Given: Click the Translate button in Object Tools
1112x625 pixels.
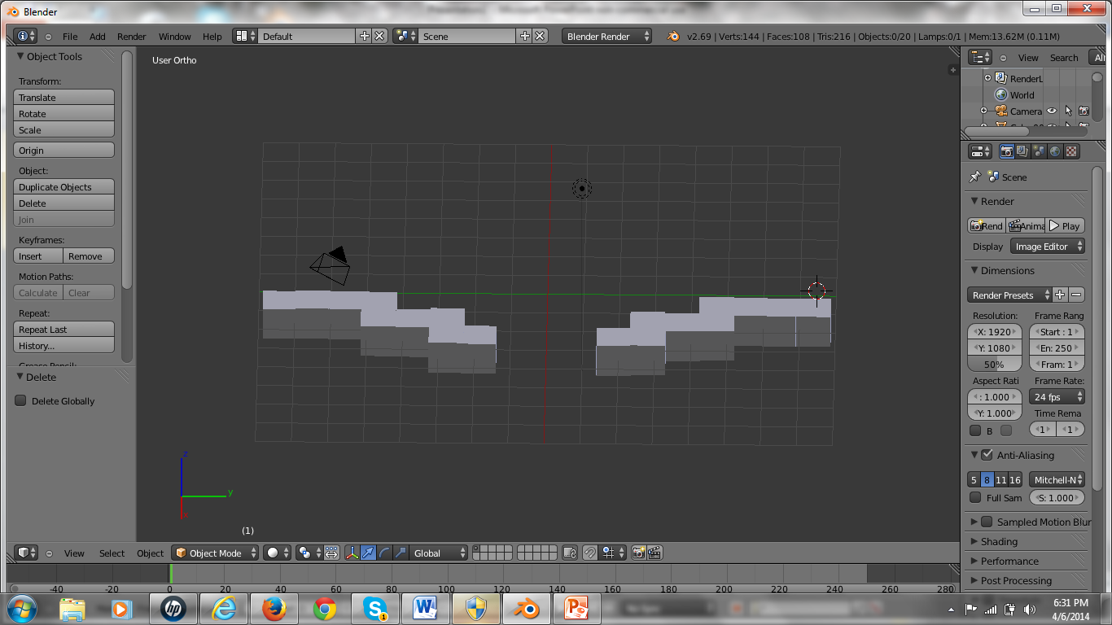Looking at the screenshot, I should (63, 97).
